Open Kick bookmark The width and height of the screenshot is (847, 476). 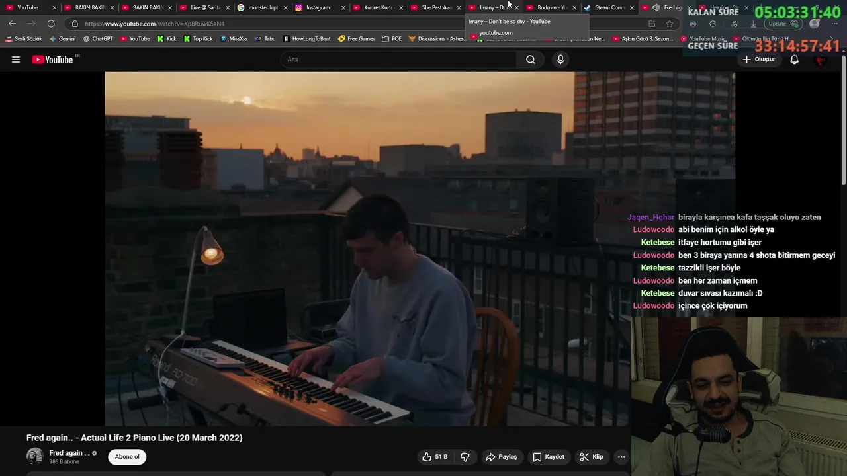[167, 38]
